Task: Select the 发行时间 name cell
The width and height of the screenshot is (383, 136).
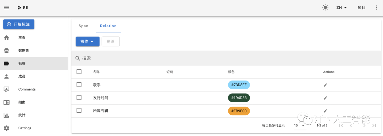Action: [x=100, y=98]
